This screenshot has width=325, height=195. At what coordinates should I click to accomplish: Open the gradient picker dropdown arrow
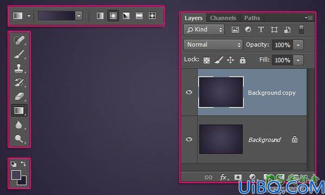(x=79, y=16)
